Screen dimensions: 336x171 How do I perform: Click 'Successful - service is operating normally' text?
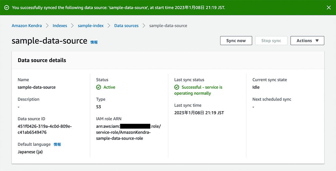(198, 90)
